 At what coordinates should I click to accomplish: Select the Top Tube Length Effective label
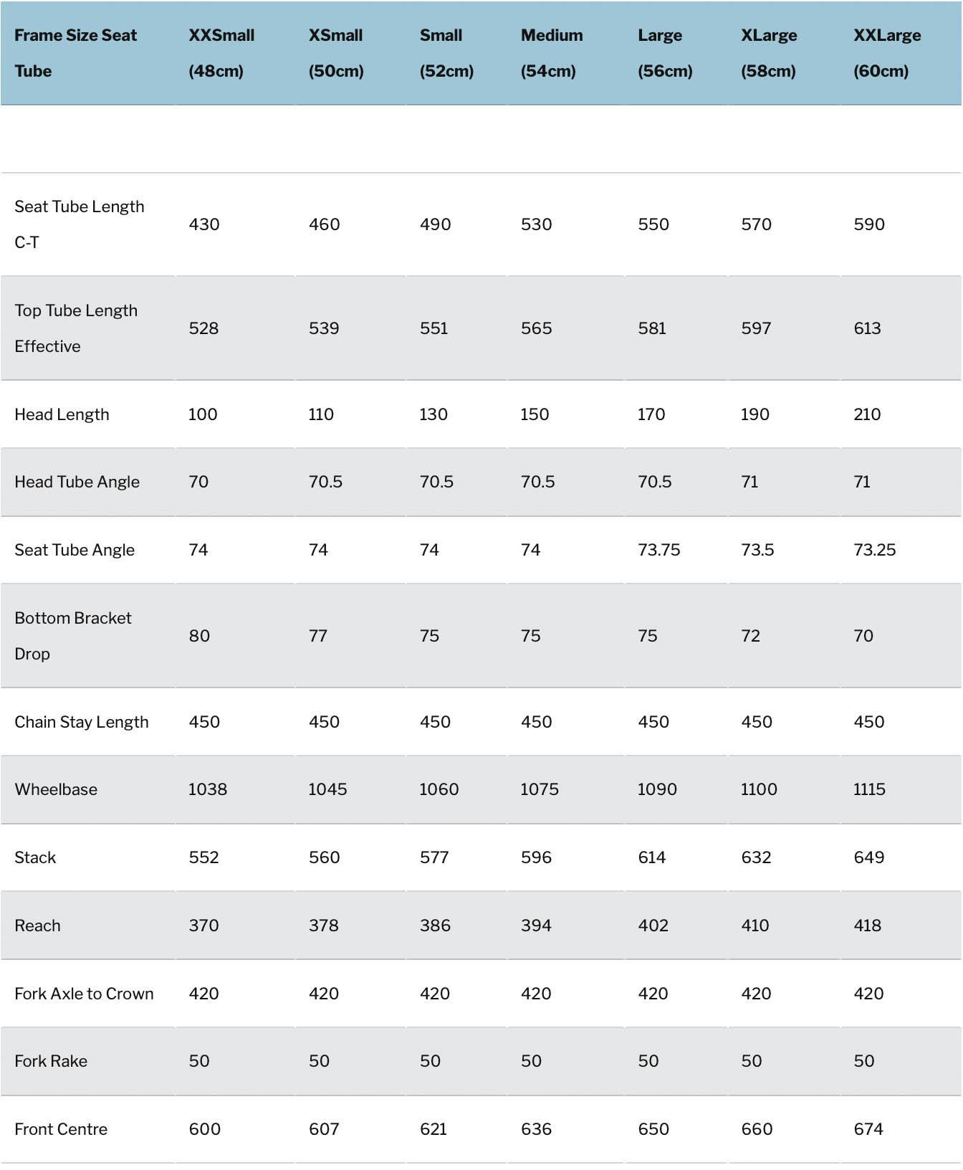[76, 328]
